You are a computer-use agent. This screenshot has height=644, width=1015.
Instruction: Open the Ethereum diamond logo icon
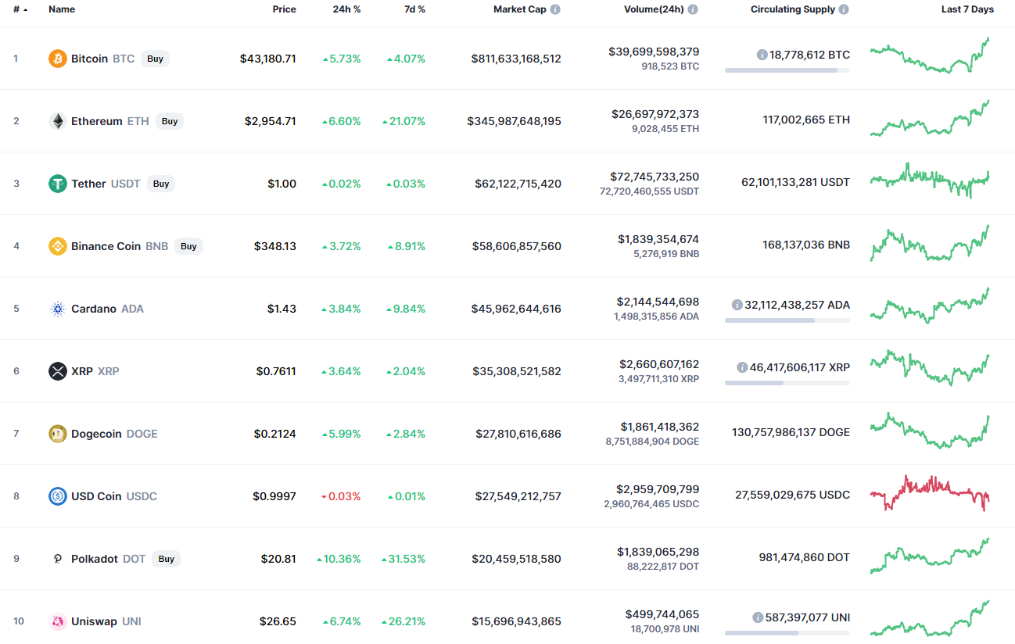[x=58, y=121]
